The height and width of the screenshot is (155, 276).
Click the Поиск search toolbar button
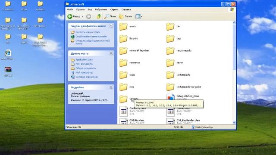110,16
